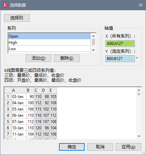The width and height of the screenshot is (146, 155).
Task: Click the 取消 cancel button
Action: [x=100, y=147]
